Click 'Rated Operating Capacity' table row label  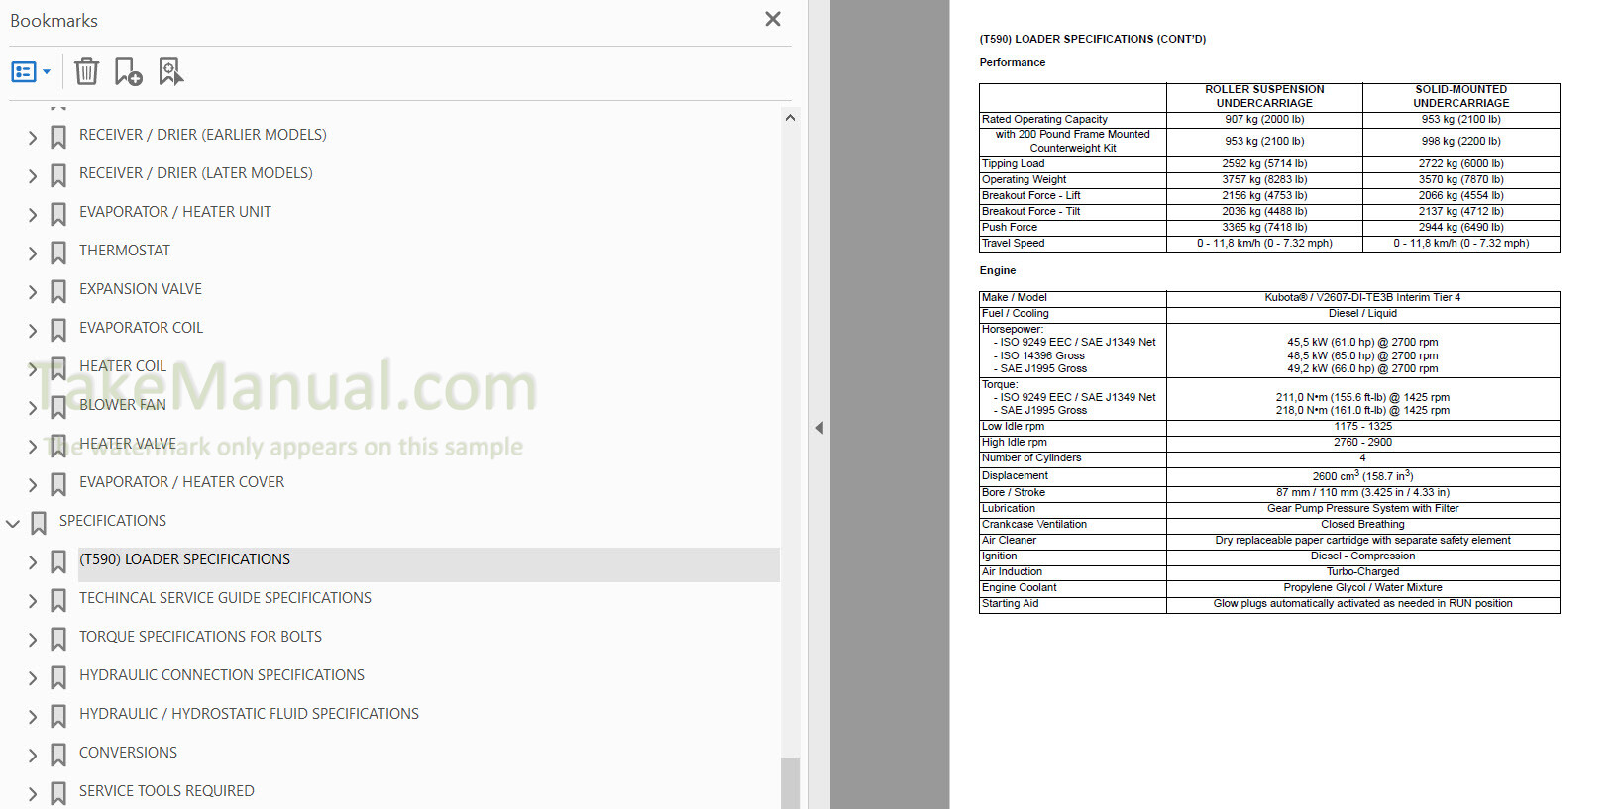coord(1044,119)
